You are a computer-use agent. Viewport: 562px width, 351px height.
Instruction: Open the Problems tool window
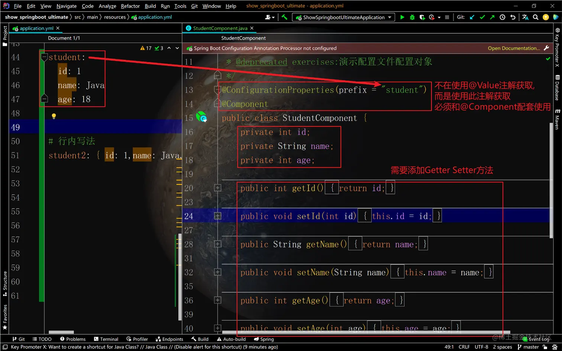pos(73,339)
